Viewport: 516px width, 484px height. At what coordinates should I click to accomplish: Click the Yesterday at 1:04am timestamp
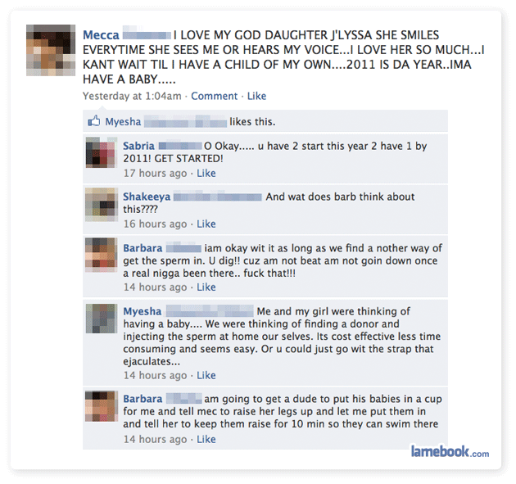click(132, 96)
